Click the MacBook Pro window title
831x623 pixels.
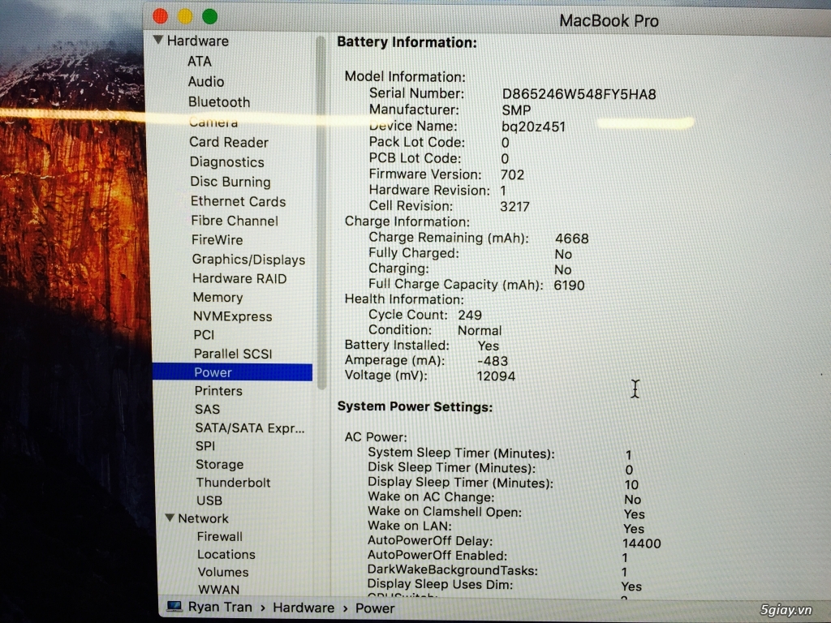(609, 20)
